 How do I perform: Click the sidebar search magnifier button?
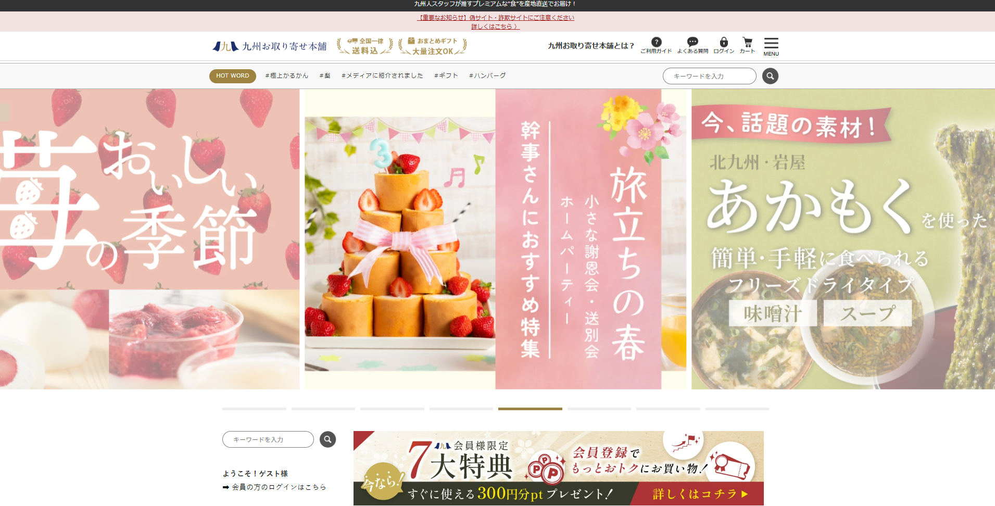pyautogui.click(x=328, y=439)
